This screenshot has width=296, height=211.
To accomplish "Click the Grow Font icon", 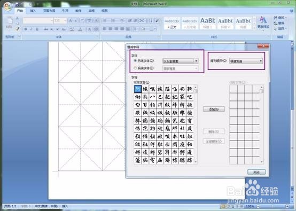I will (71, 20).
